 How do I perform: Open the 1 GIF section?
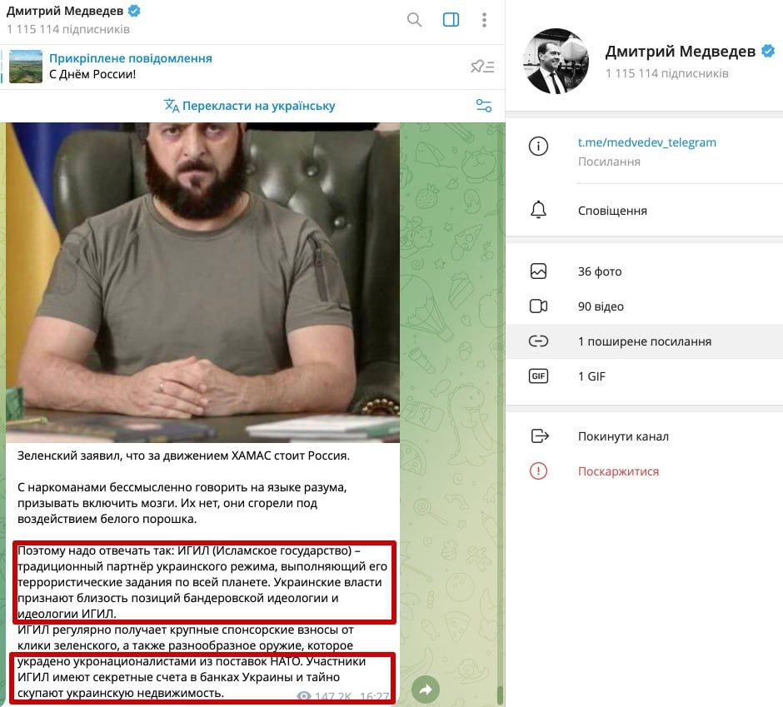(644, 376)
